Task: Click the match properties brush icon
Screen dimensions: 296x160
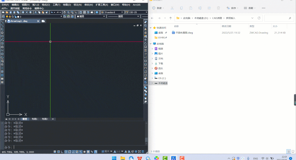Action: [47, 12]
